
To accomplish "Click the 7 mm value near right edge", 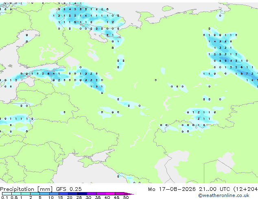I will click(247, 74).
